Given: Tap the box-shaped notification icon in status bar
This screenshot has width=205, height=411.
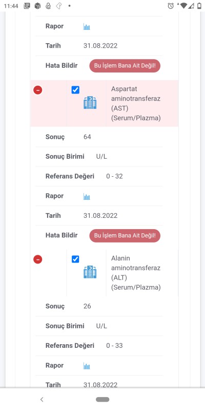Looking at the screenshot, I should [x=37, y=6].
